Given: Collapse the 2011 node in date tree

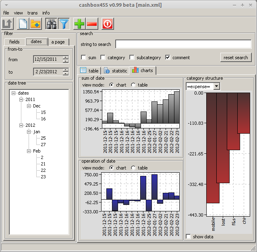Looking at the screenshot, I should [21, 99].
